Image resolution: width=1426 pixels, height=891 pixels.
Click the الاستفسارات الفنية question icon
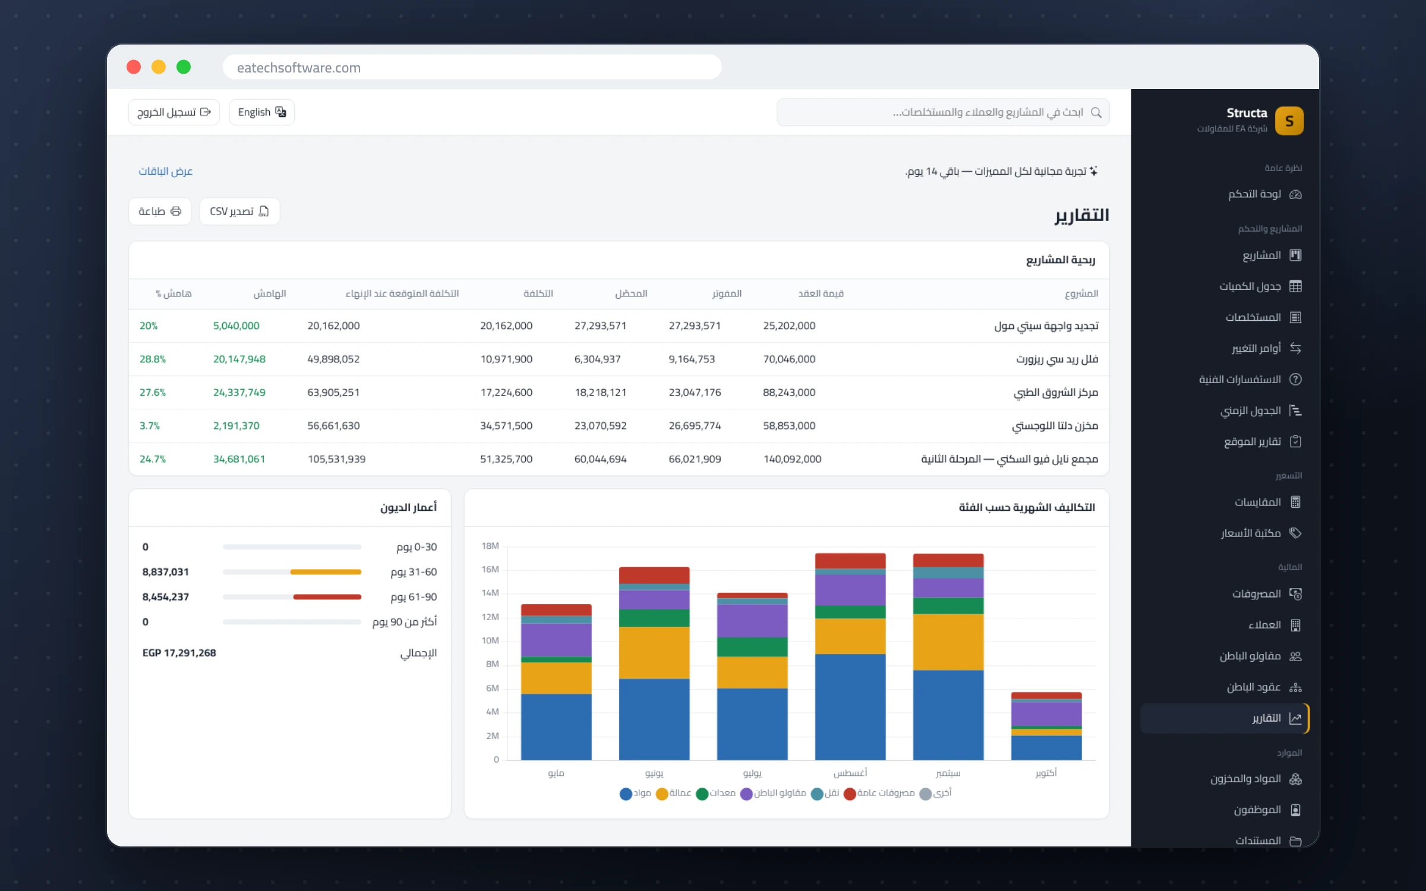(x=1296, y=380)
